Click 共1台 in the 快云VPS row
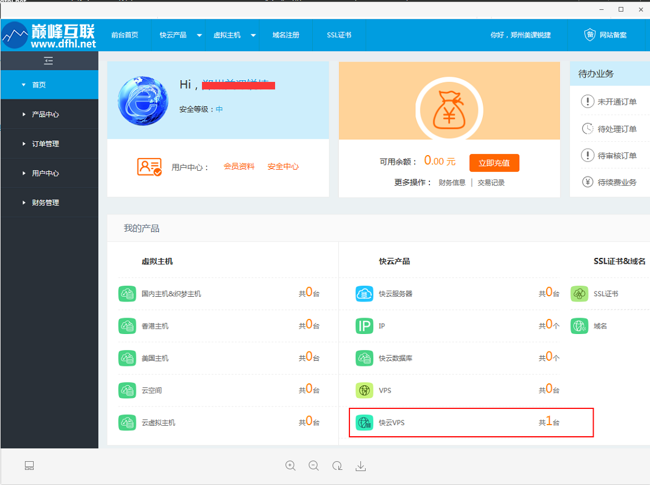Screen dimensions: 650x485 [549, 422]
